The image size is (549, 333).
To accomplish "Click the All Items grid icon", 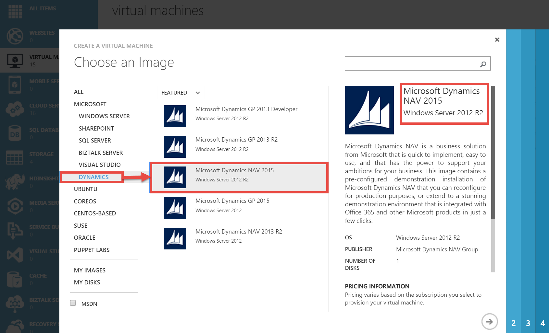I will pos(15,11).
